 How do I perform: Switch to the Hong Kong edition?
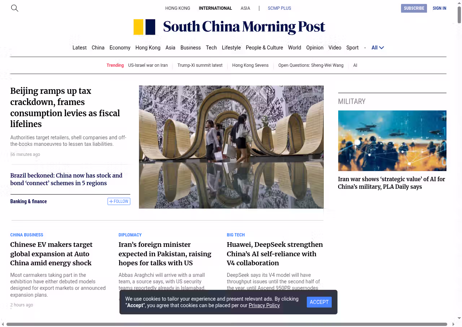[178, 8]
